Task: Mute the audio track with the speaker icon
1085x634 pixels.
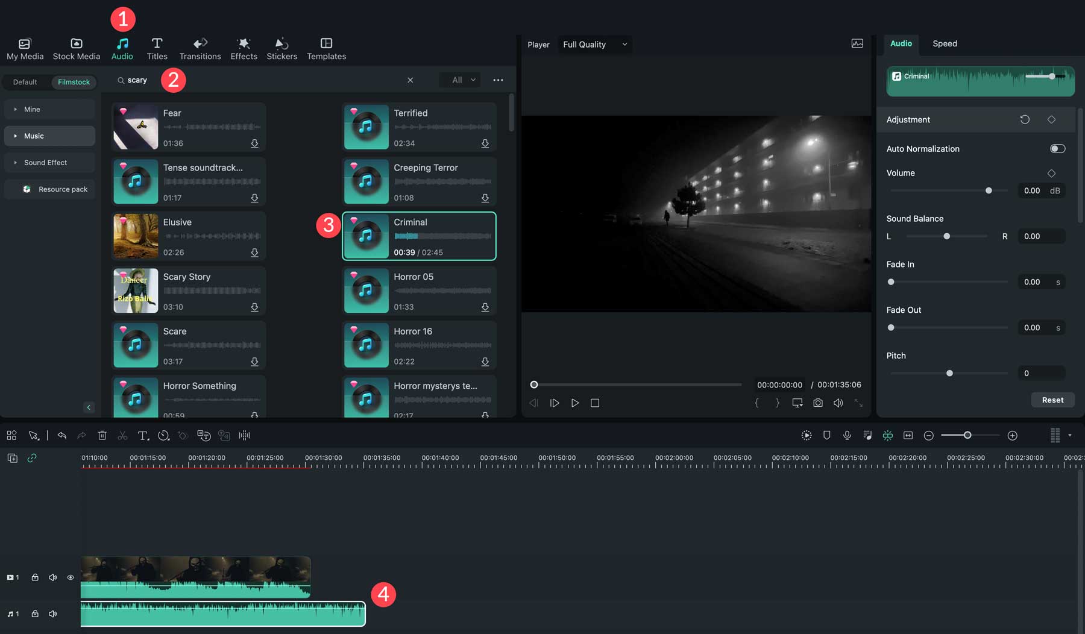Action: (52, 614)
